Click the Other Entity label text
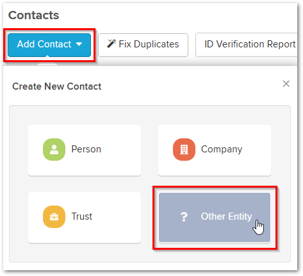 click(x=227, y=216)
